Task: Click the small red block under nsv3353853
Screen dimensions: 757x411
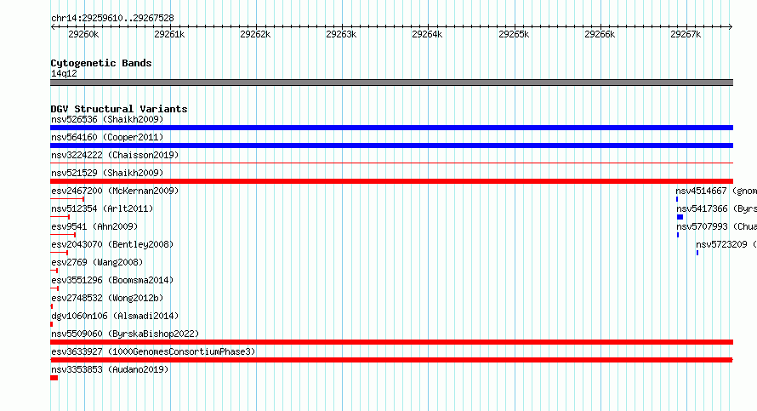Action: tap(54, 378)
